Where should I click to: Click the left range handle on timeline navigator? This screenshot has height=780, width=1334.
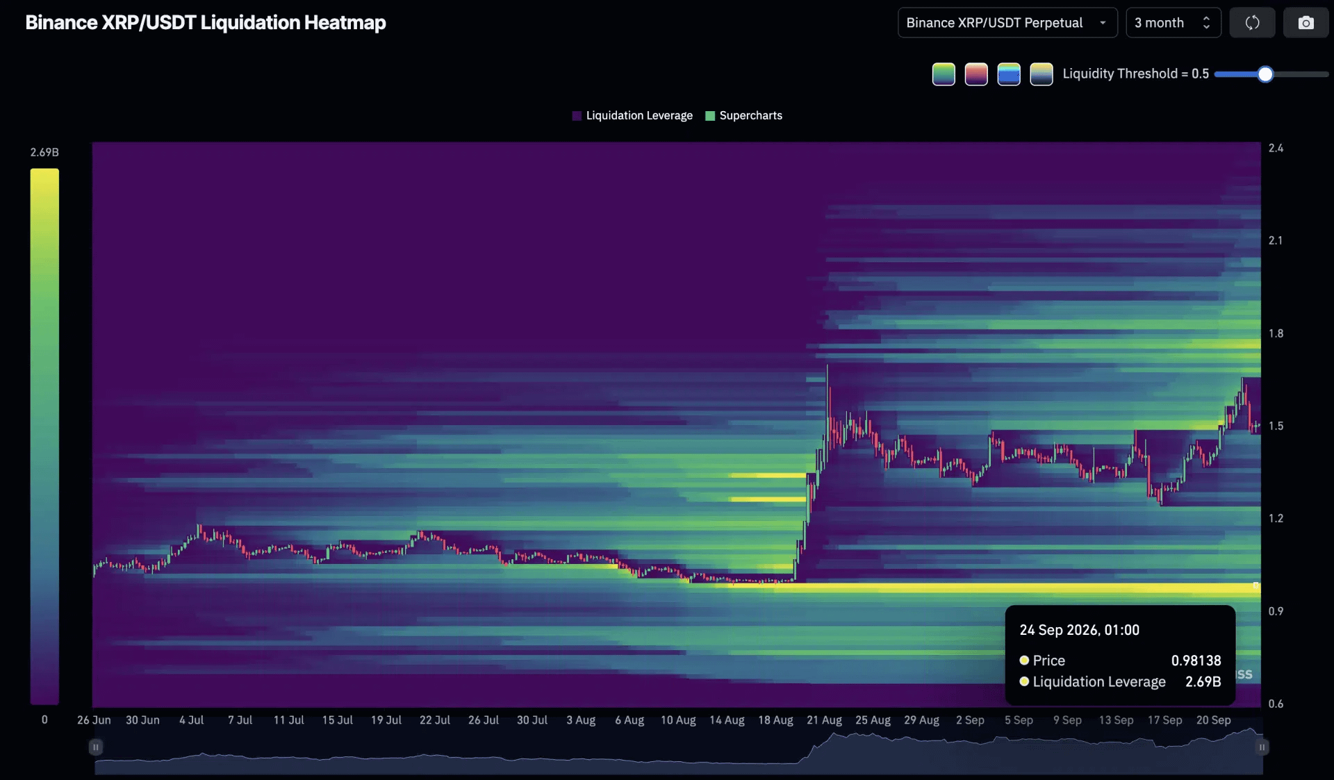[x=96, y=747]
